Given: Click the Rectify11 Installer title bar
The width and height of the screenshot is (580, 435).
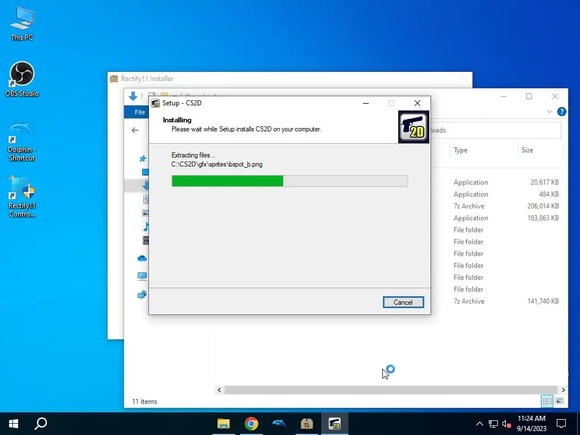Looking at the screenshot, I should (289, 78).
